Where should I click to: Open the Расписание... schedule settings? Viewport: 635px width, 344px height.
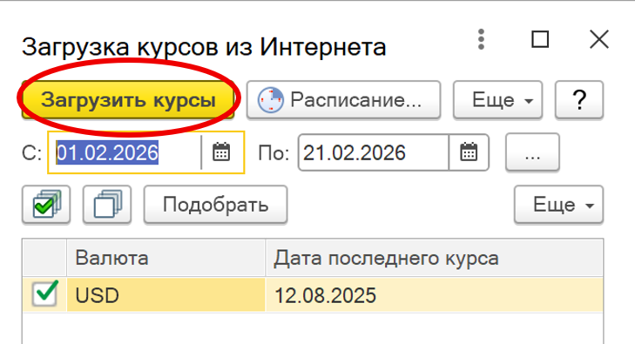pos(343,100)
